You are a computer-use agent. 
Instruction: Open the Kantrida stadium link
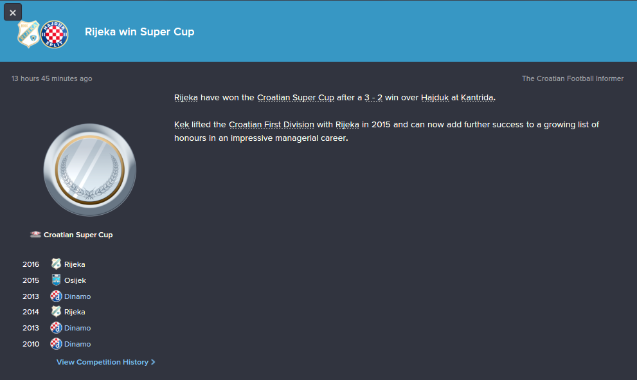[x=476, y=98]
